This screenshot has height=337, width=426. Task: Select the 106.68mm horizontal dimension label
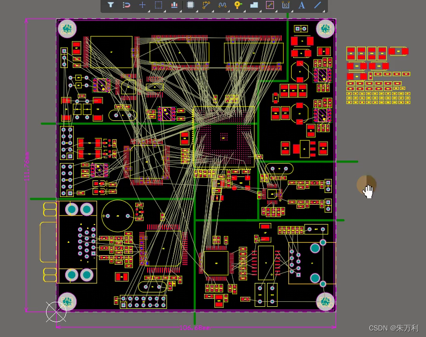pos(194,328)
